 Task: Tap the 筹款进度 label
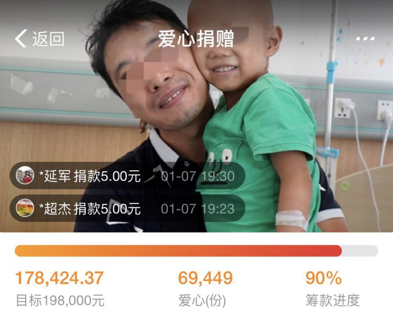coord(332,300)
